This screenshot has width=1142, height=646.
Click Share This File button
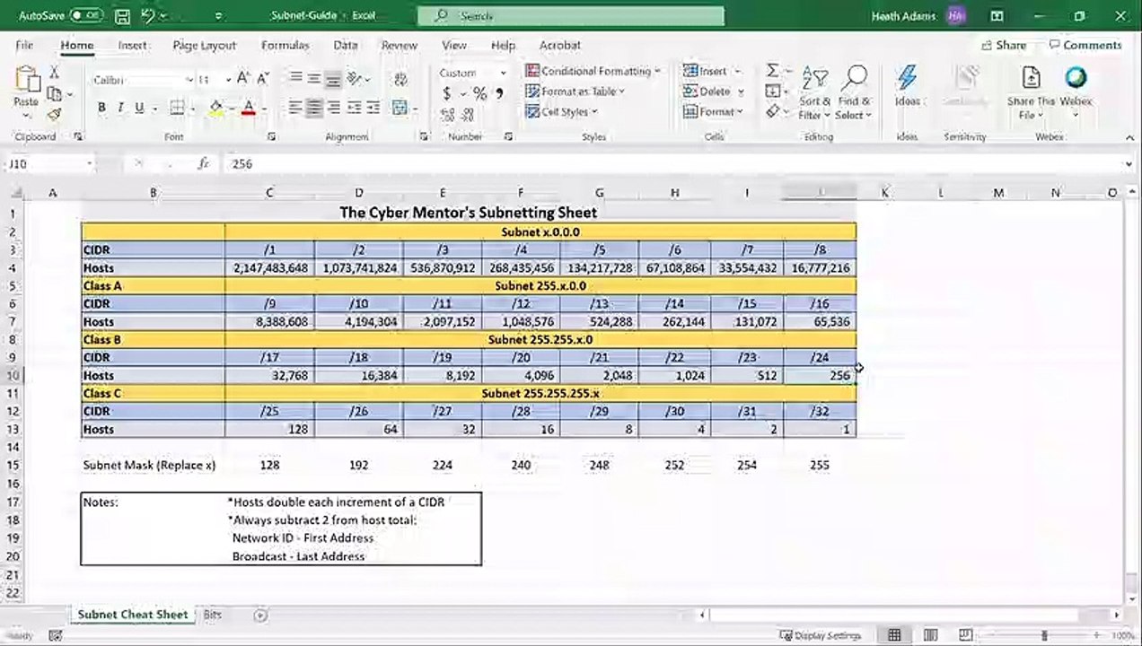click(1031, 92)
